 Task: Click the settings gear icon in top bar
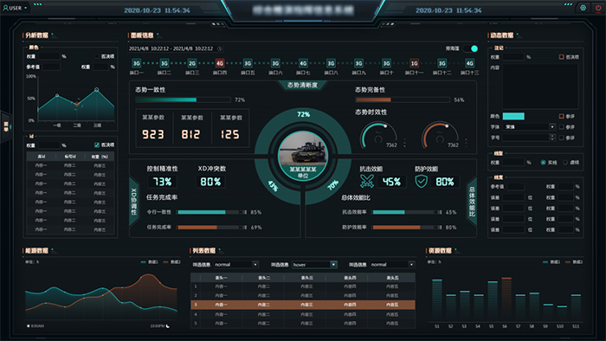(x=583, y=8)
